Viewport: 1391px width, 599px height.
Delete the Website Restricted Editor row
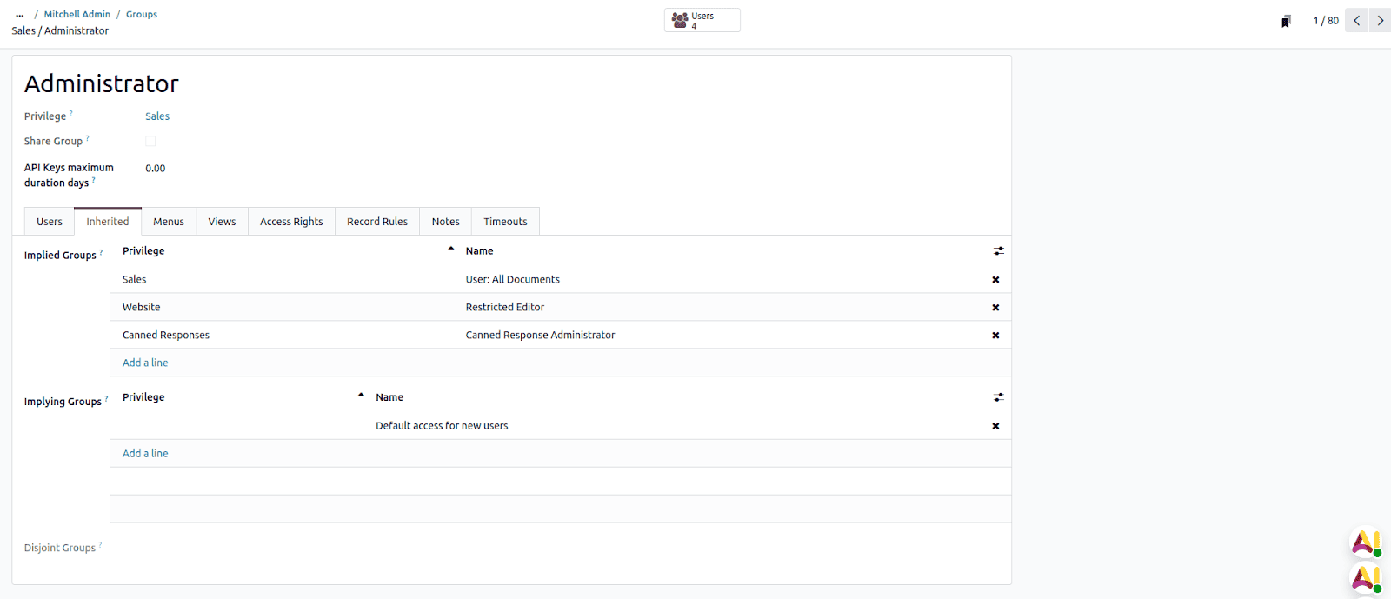995,308
